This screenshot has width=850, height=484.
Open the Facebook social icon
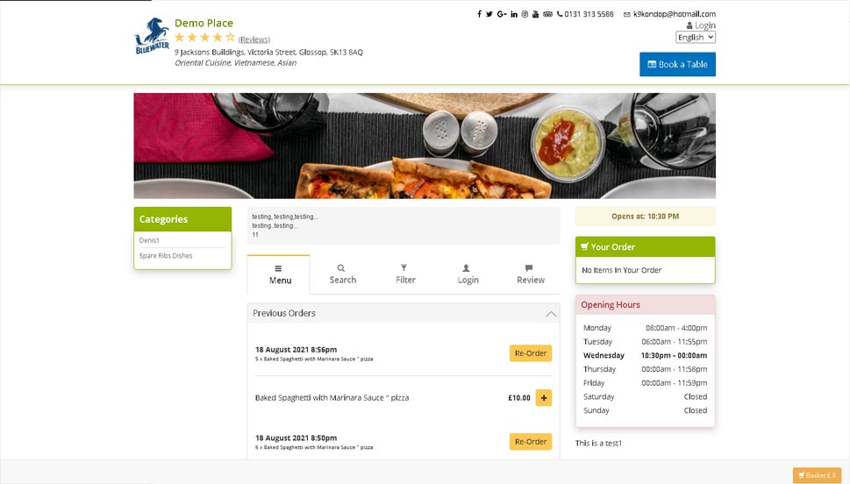coord(479,14)
